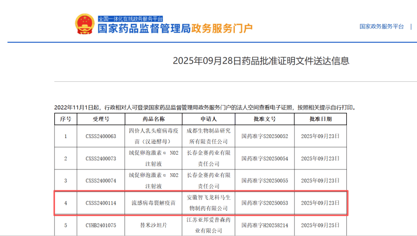Select approval date 2025年09月25日 cell

pyautogui.click(x=320, y=226)
